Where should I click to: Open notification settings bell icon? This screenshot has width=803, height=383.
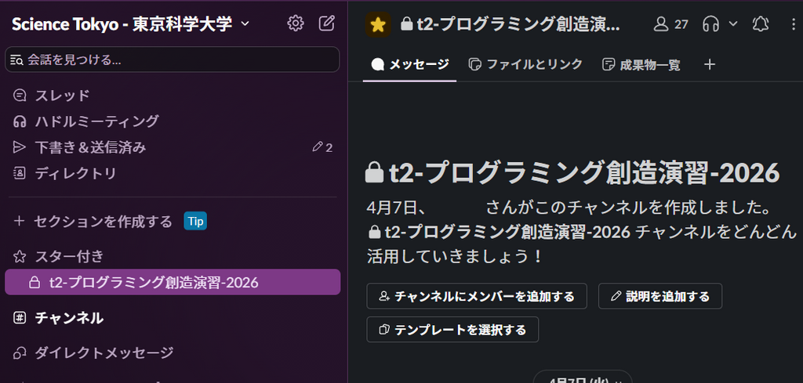(761, 24)
